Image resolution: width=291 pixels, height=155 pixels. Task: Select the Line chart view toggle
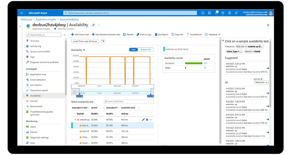coord(133,49)
